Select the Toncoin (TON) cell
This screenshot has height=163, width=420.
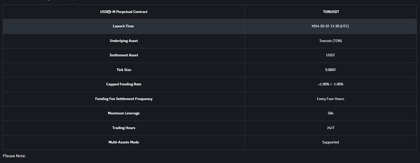click(330, 41)
